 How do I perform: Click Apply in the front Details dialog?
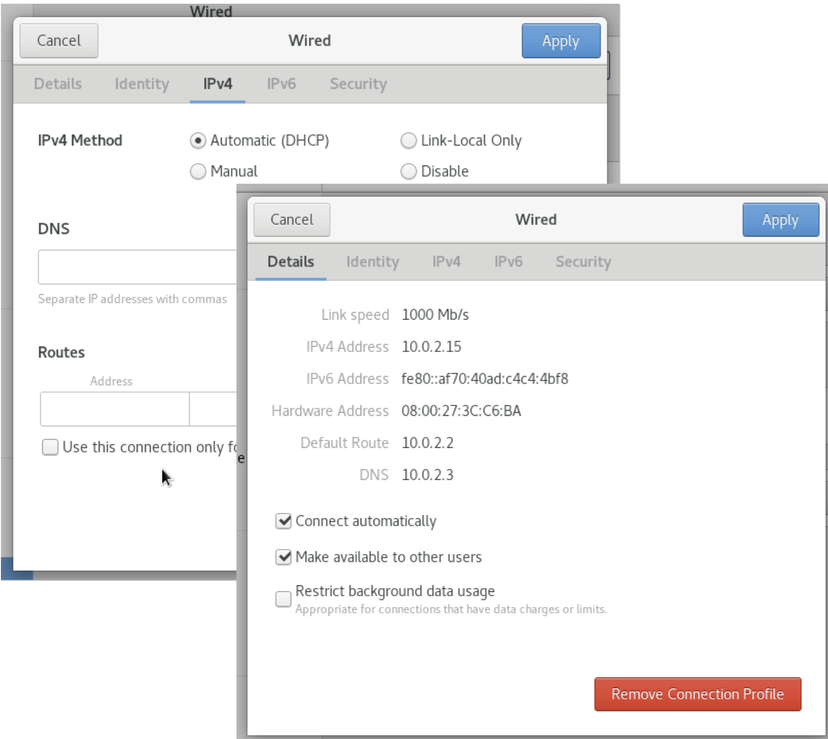780,220
